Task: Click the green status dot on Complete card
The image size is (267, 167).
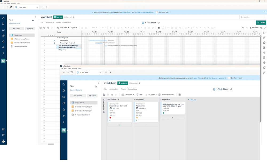Action: (163, 113)
